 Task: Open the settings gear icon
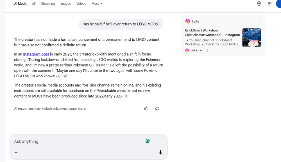pos(259,4)
